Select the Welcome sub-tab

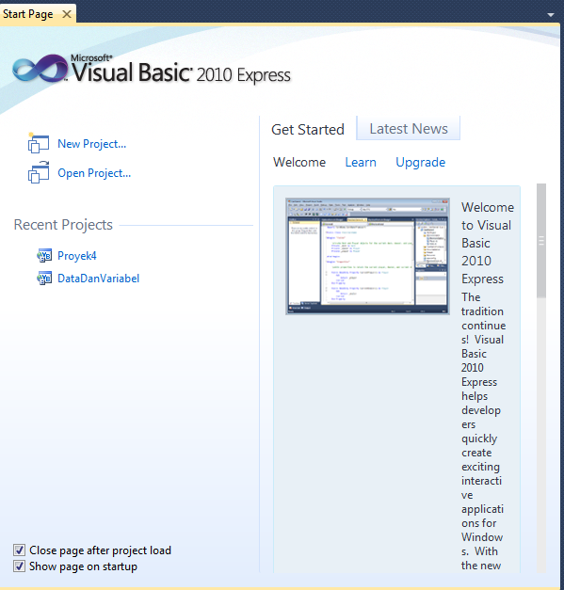(x=299, y=162)
